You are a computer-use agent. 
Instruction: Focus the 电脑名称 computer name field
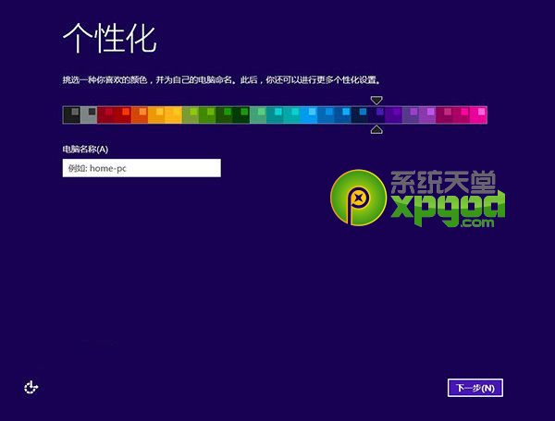(x=142, y=168)
